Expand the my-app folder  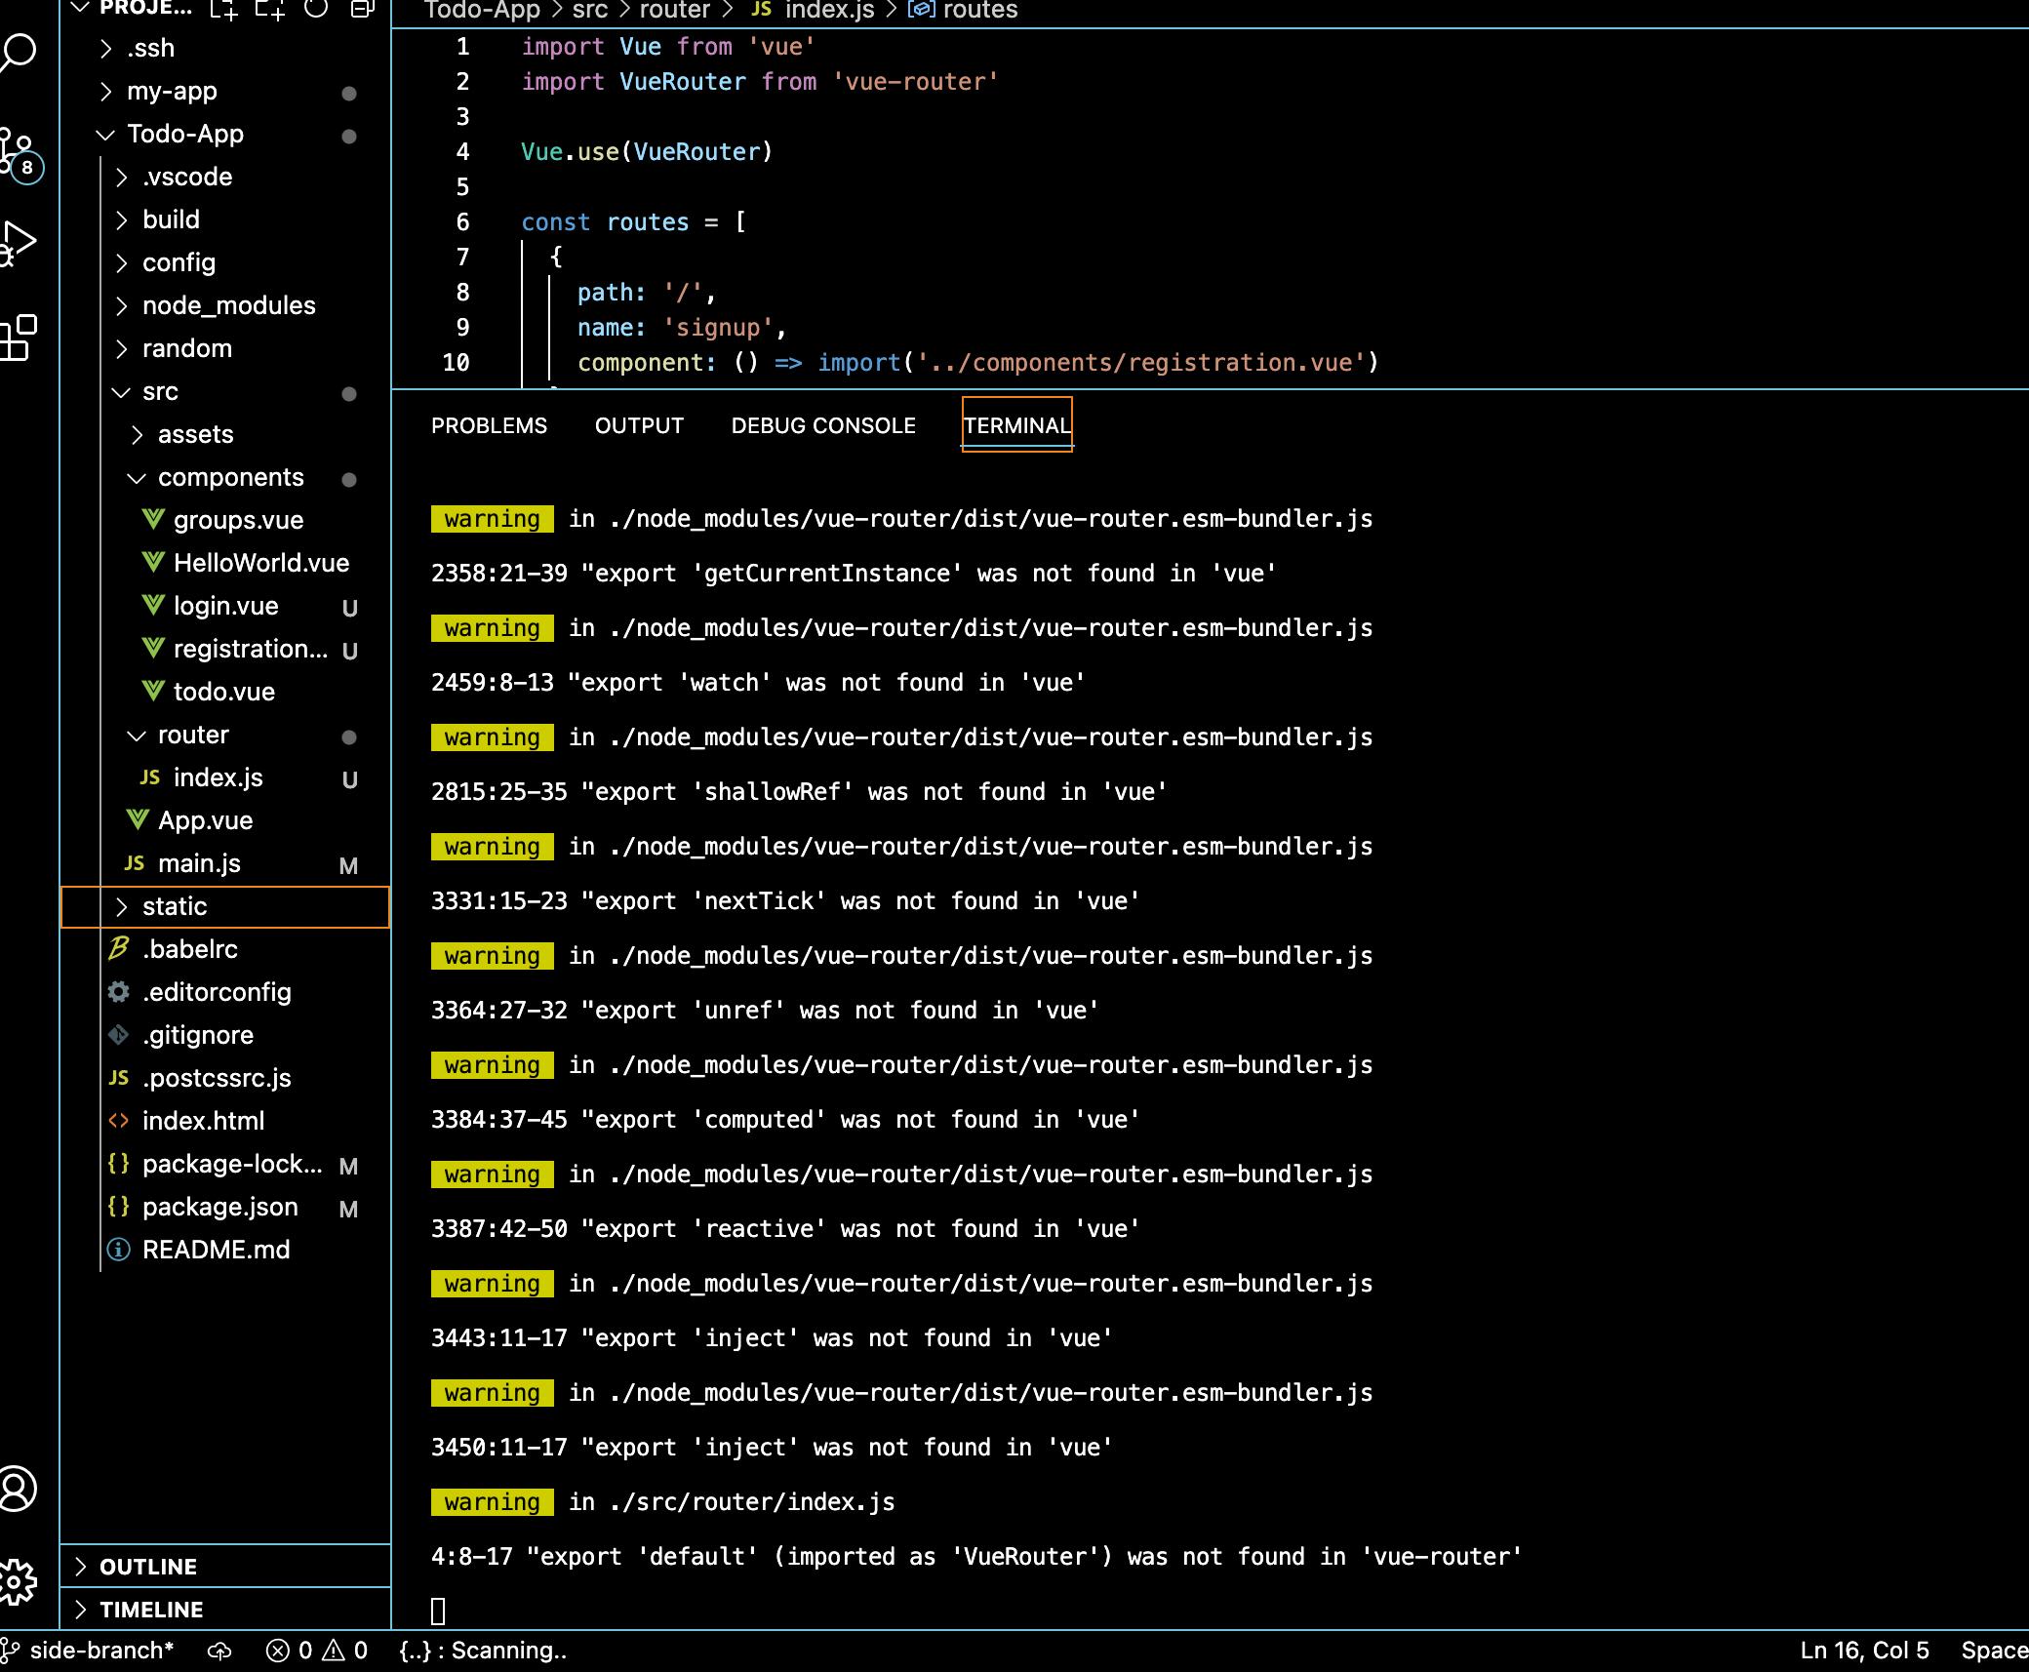pyautogui.click(x=225, y=91)
